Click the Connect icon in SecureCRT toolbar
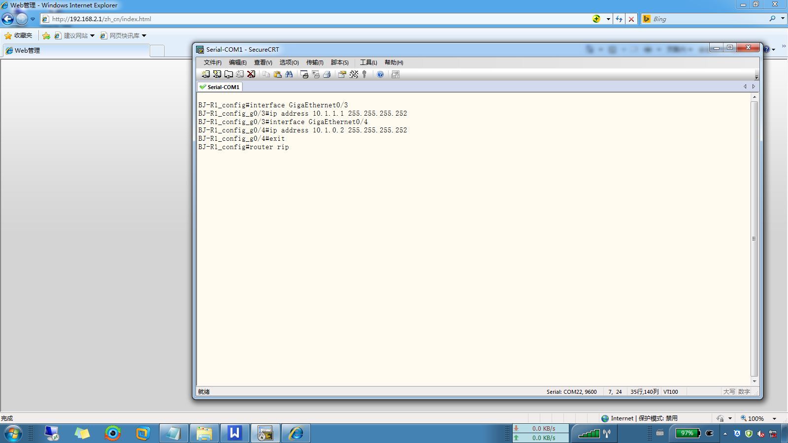The image size is (788, 443). pos(206,74)
